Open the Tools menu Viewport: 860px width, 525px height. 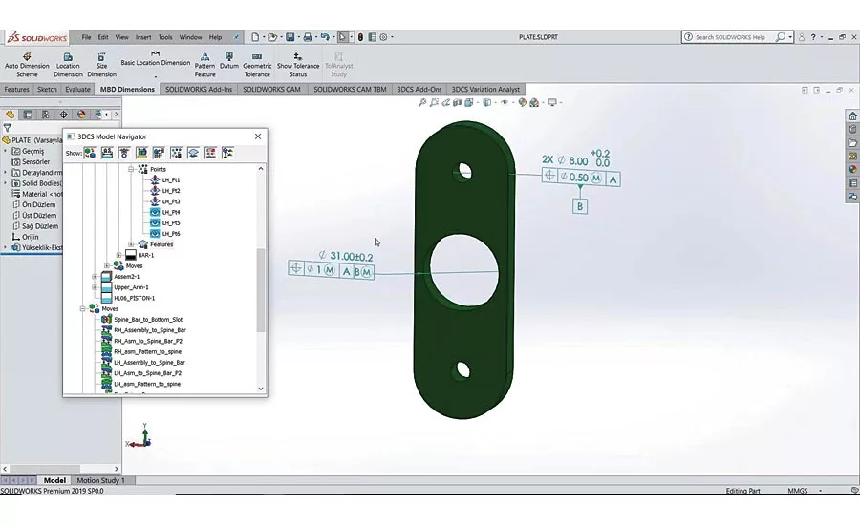[x=165, y=37]
